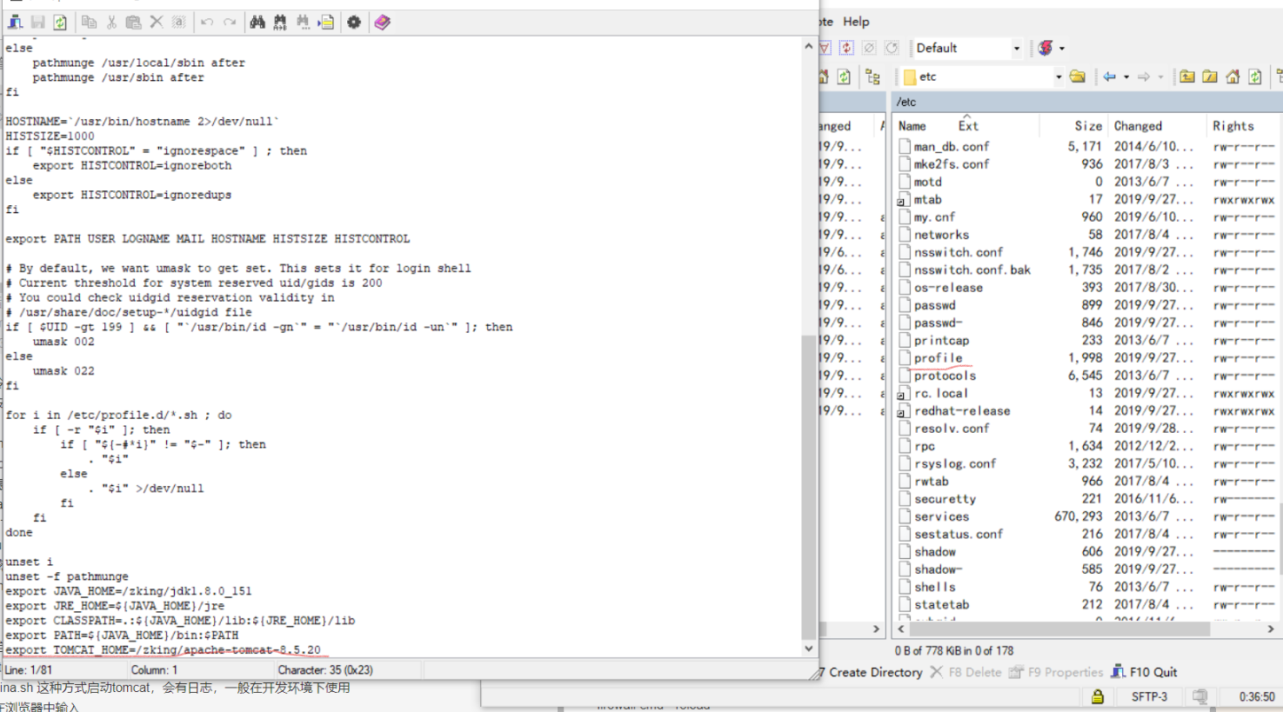Go to the root directory folder icon
This screenshot has height=712, width=1283.
pyautogui.click(x=1210, y=77)
